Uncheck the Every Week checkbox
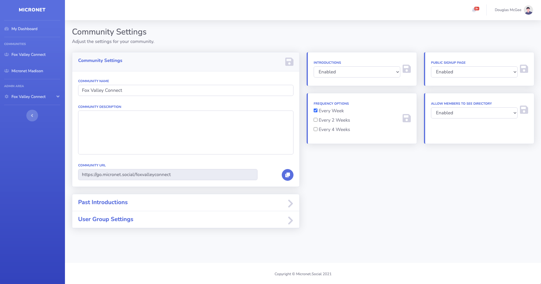This screenshot has width=541, height=284. point(315,111)
